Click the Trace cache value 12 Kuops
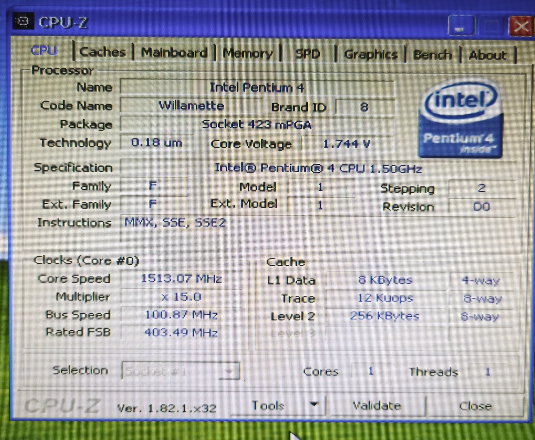 [x=385, y=298]
